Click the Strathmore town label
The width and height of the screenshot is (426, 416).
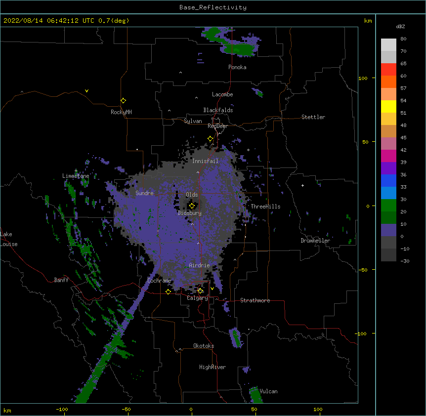[x=255, y=300]
